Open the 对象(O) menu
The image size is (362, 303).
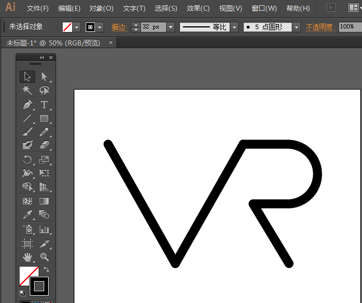pos(101,8)
